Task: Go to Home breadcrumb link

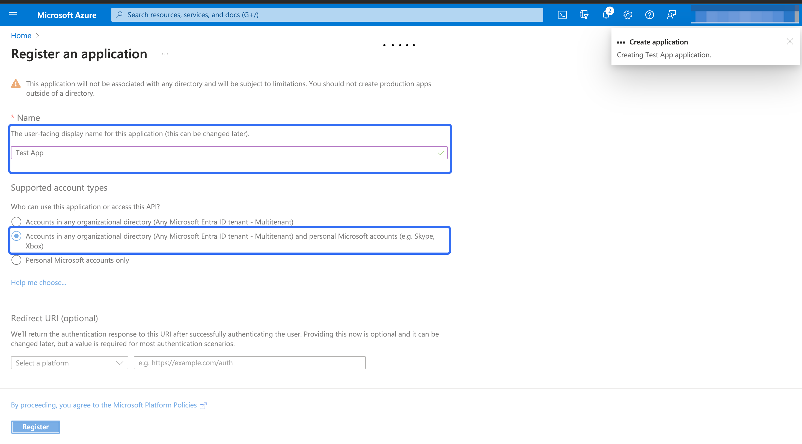Action: click(21, 36)
